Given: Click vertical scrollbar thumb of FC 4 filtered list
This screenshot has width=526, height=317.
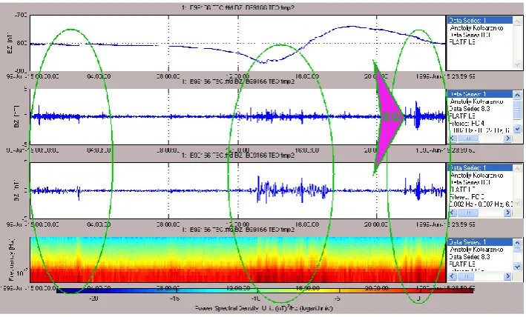Looking at the screenshot, I should pyautogui.click(x=517, y=110).
